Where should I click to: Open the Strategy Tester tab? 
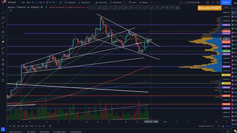point(60,132)
